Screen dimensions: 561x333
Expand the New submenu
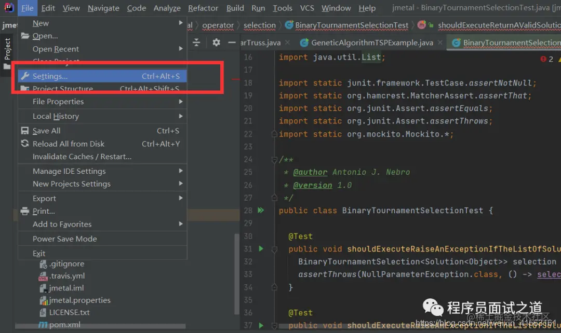point(102,23)
